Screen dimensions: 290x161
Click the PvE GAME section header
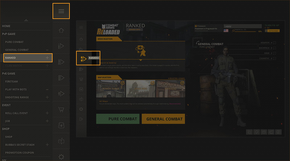(x=9, y=73)
